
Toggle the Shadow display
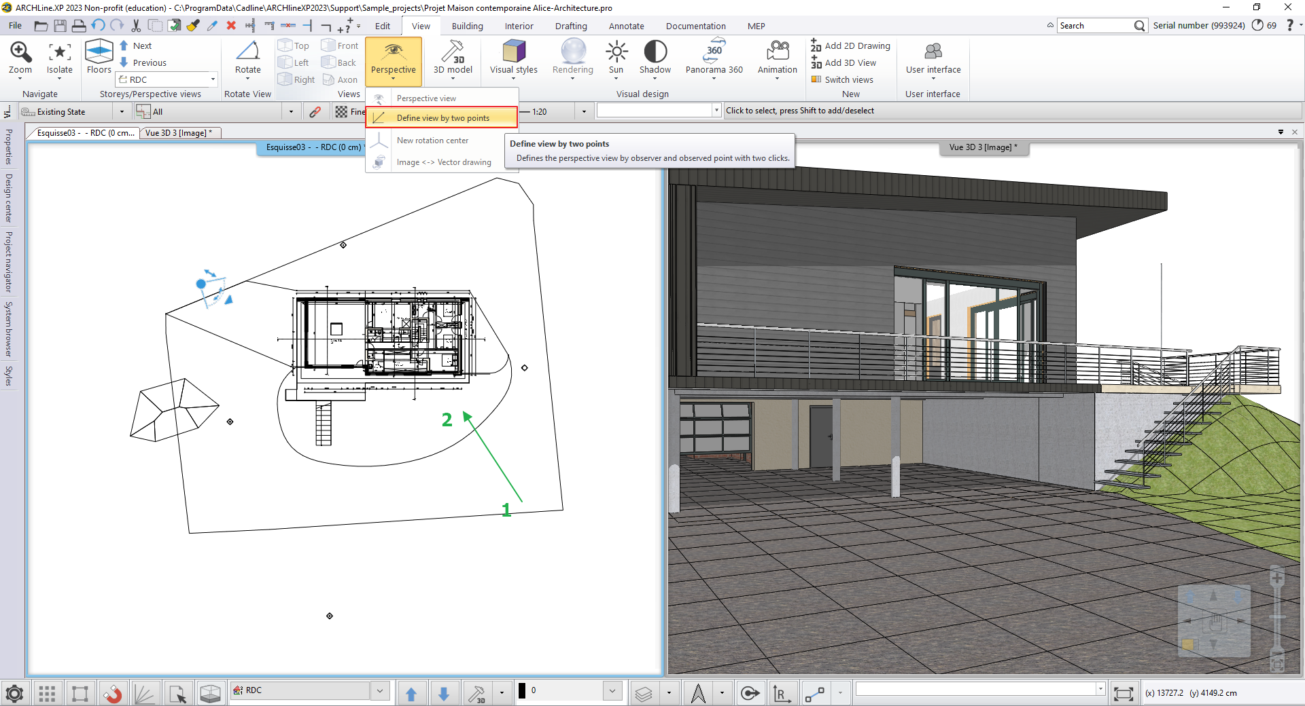[x=655, y=52]
